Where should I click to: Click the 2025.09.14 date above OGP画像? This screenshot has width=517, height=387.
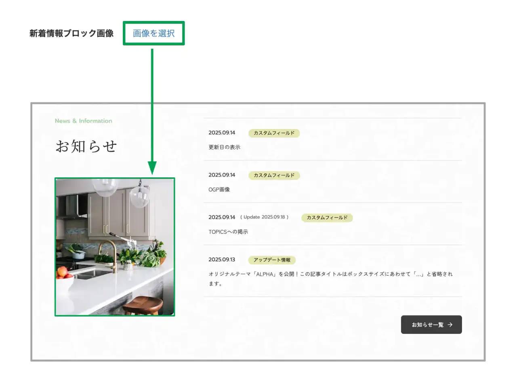[x=221, y=175]
